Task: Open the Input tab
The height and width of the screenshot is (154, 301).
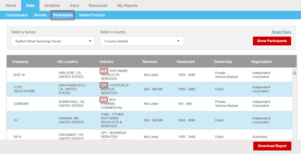Action: [74, 5]
